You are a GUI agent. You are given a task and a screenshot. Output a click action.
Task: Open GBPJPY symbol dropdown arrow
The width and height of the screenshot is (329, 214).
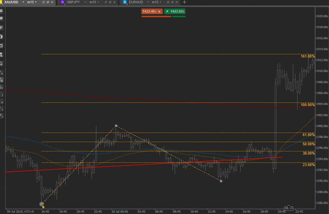pyautogui.click(x=86, y=2)
